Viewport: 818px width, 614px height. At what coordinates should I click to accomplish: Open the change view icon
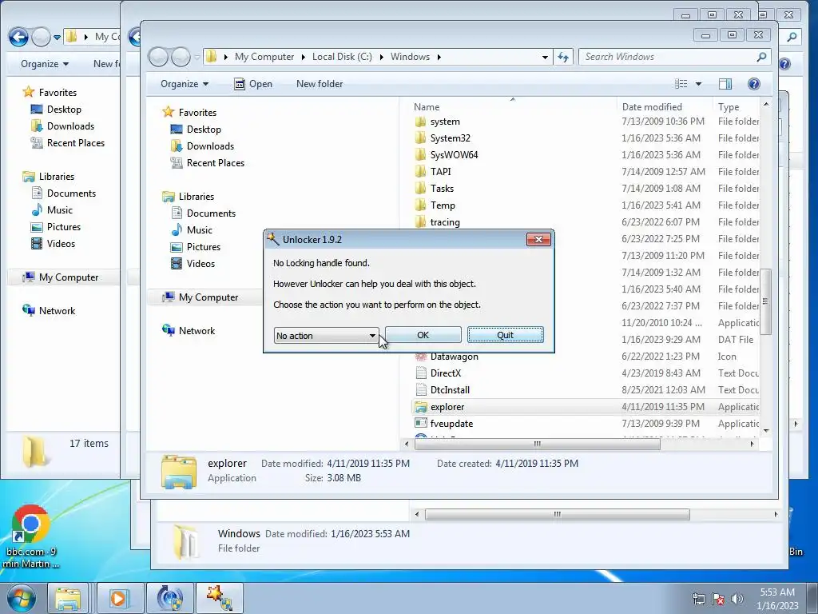(681, 83)
